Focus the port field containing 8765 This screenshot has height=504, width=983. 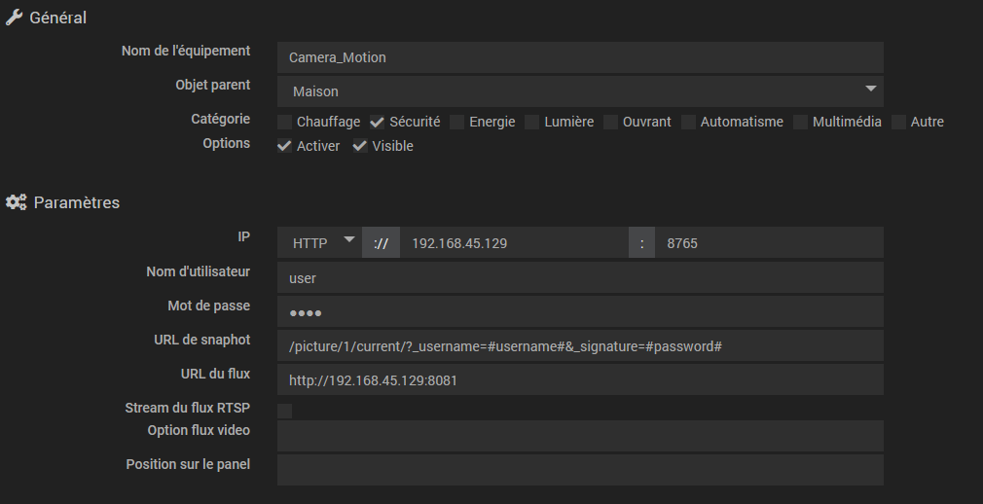[x=769, y=243]
